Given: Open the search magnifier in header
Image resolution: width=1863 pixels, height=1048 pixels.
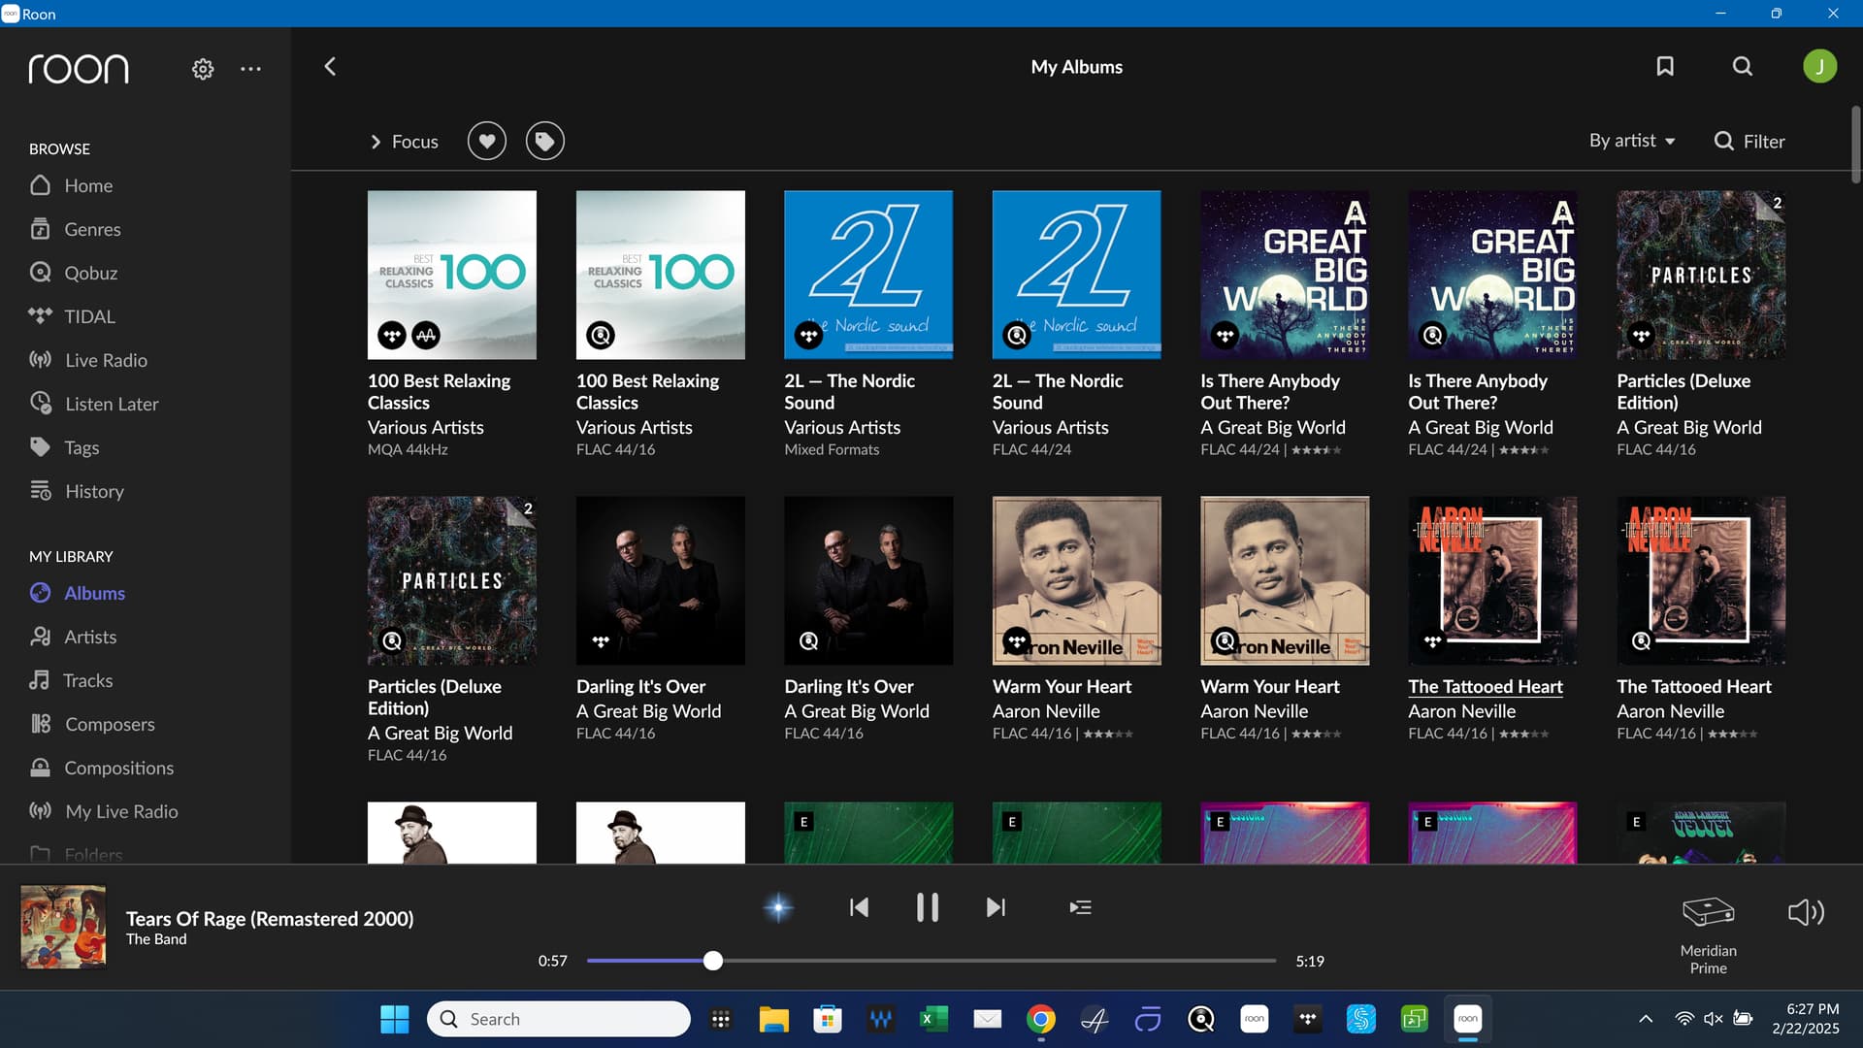Looking at the screenshot, I should click(x=1743, y=66).
